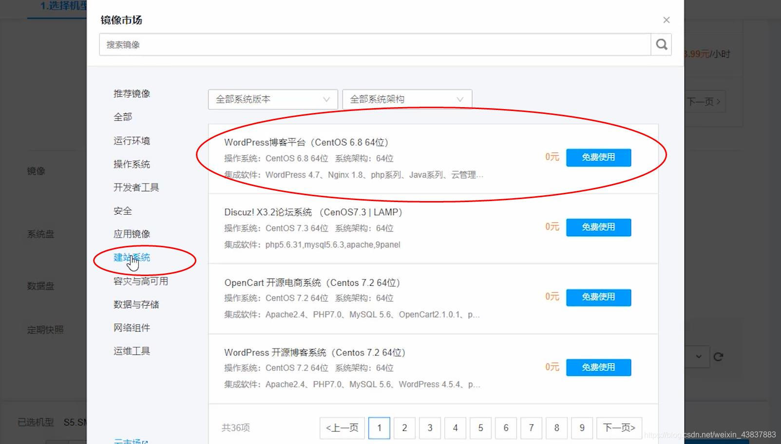
Task: Go to page 1
Action: [379, 428]
